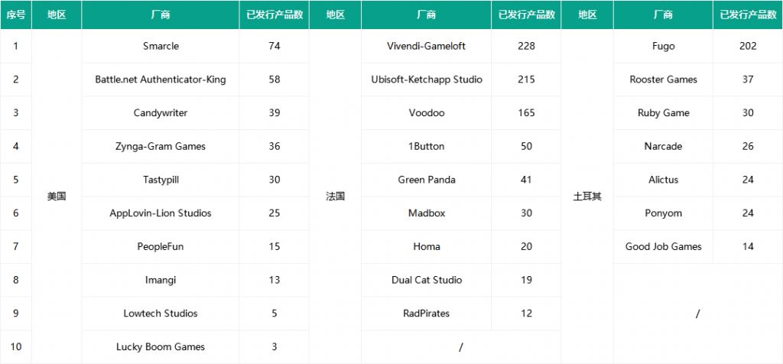Click the Battle.net Authenticator-King cell
Viewport: 783px width, 364px height.
(161, 80)
